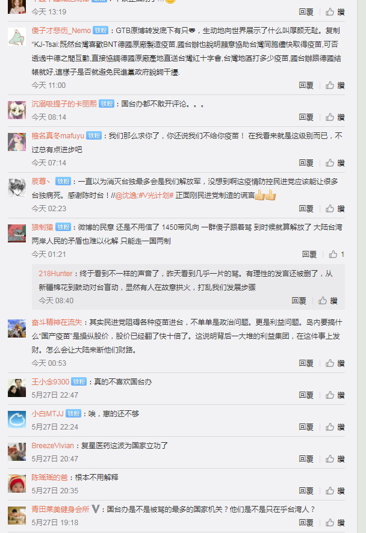Screen dimensions: 366x533
Task: Click username 青田莱美健身会所
Action: click(x=60, y=509)
